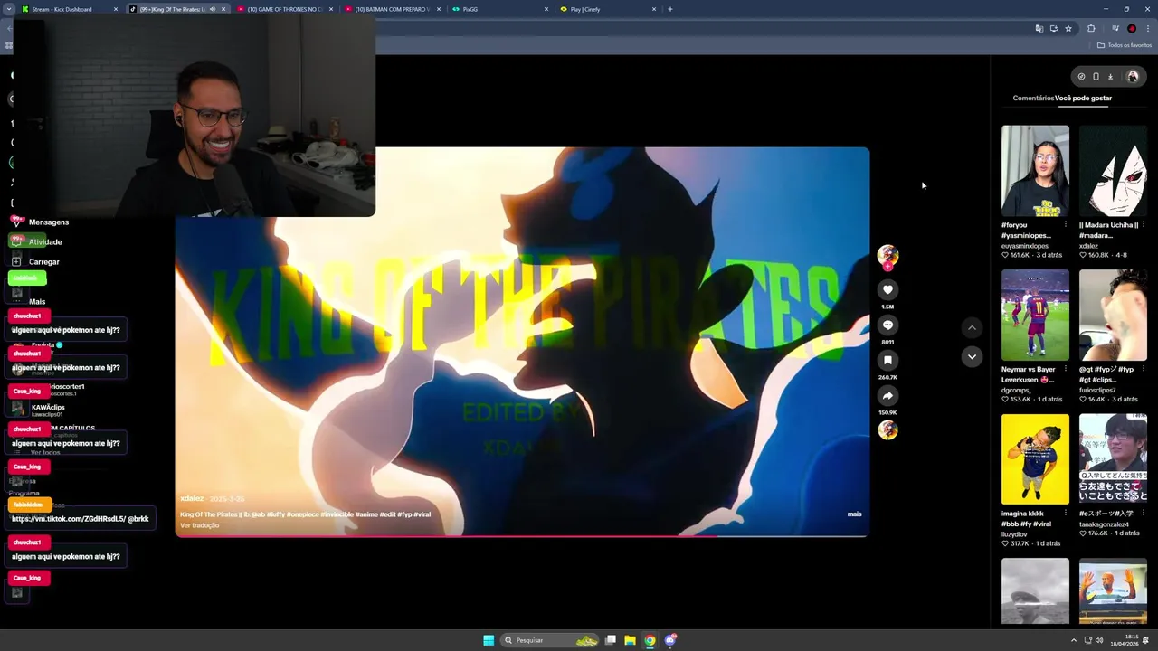Like the King Of The Pirates video
Viewport: 1158px width, 651px height.
point(887,289)
